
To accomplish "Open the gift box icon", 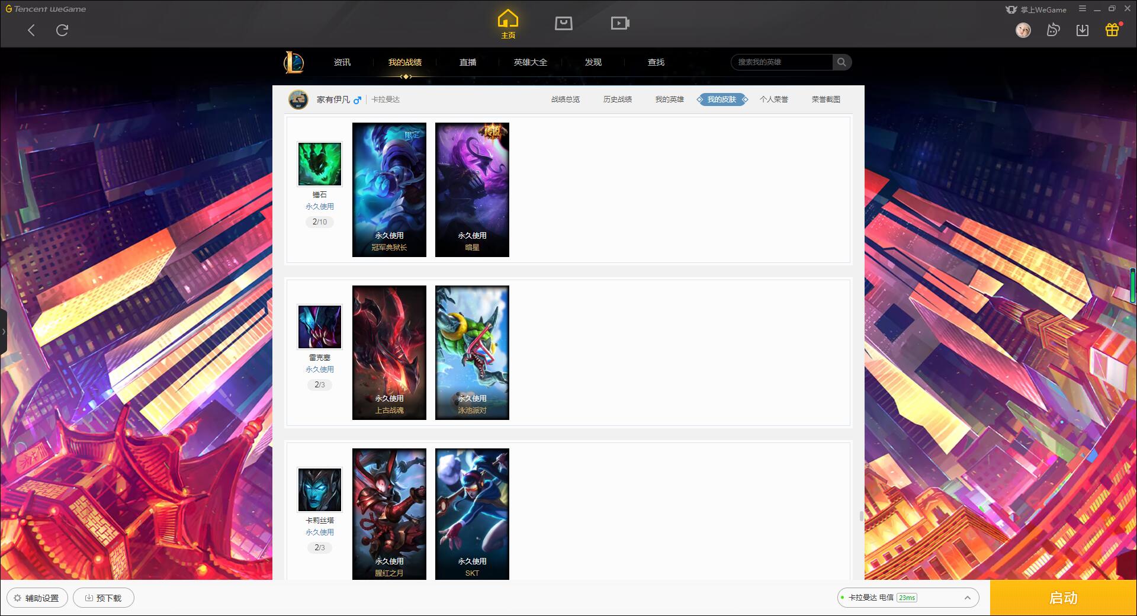I will click(1112, 30).
